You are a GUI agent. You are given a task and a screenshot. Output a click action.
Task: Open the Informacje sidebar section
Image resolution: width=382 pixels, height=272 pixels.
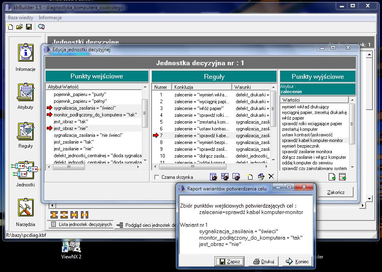coord(26,57)
